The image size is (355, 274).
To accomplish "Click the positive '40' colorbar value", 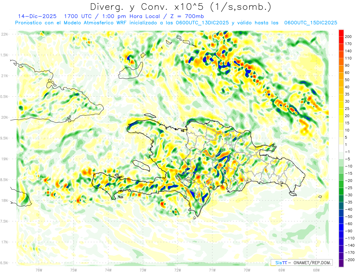I will pyautogui.click(x=347, y=87).
